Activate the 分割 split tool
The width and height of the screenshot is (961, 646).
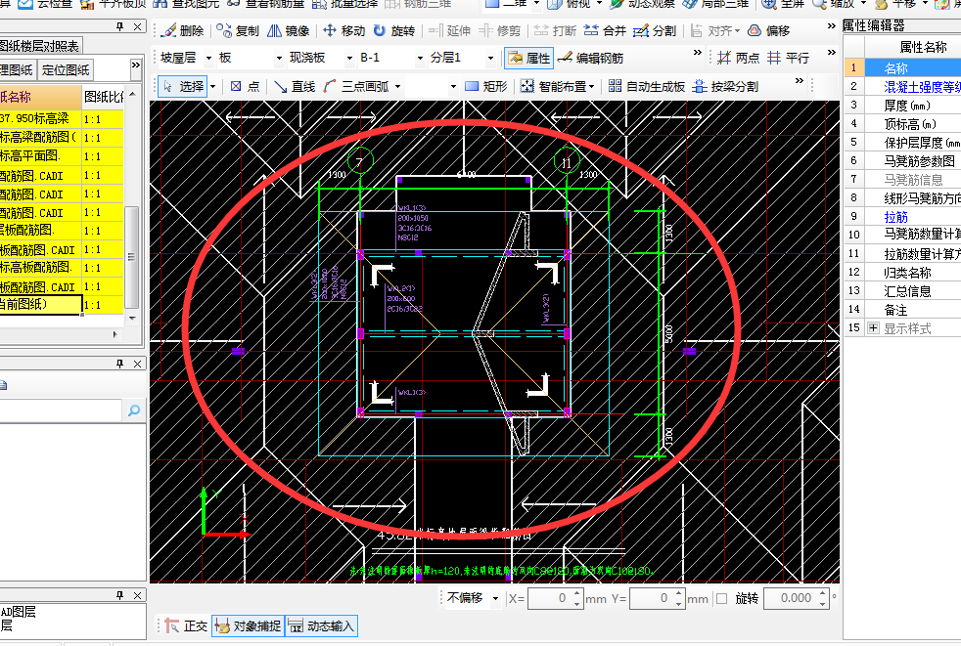coord(655,30)
